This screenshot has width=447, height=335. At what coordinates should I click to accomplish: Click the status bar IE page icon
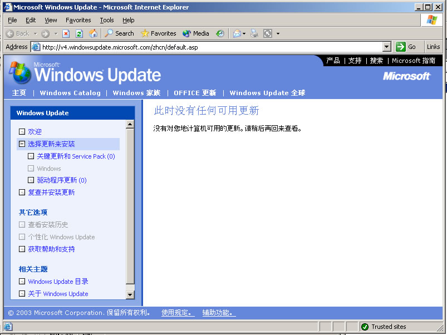point(8,327)
